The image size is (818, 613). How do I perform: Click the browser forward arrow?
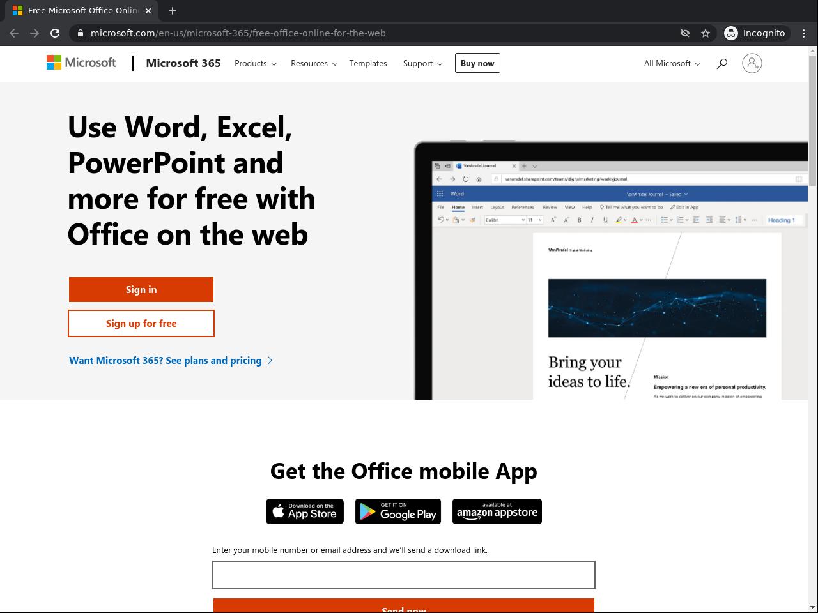coord(35,33)
